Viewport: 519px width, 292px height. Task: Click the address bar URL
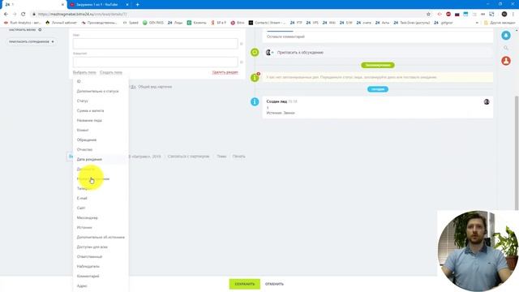pyautogui.click(x=83, y=15)
